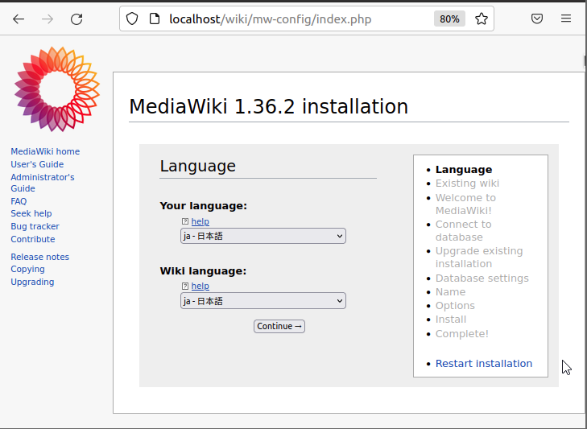
Task: Open the Seek help link
Action: [x=31, y=213]
